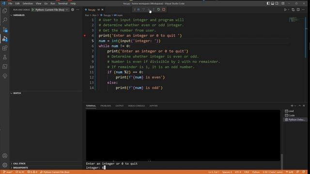Open the Search view in activity bar
This screenshot has height=174, width=310.
pos(5,20)
